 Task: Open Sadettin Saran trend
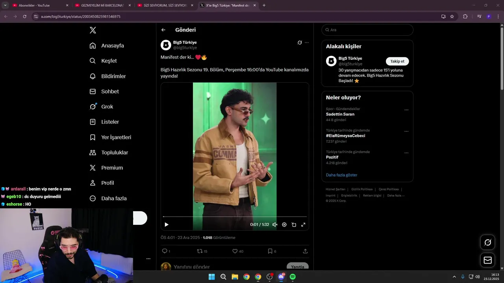click(x=340, y=114)
